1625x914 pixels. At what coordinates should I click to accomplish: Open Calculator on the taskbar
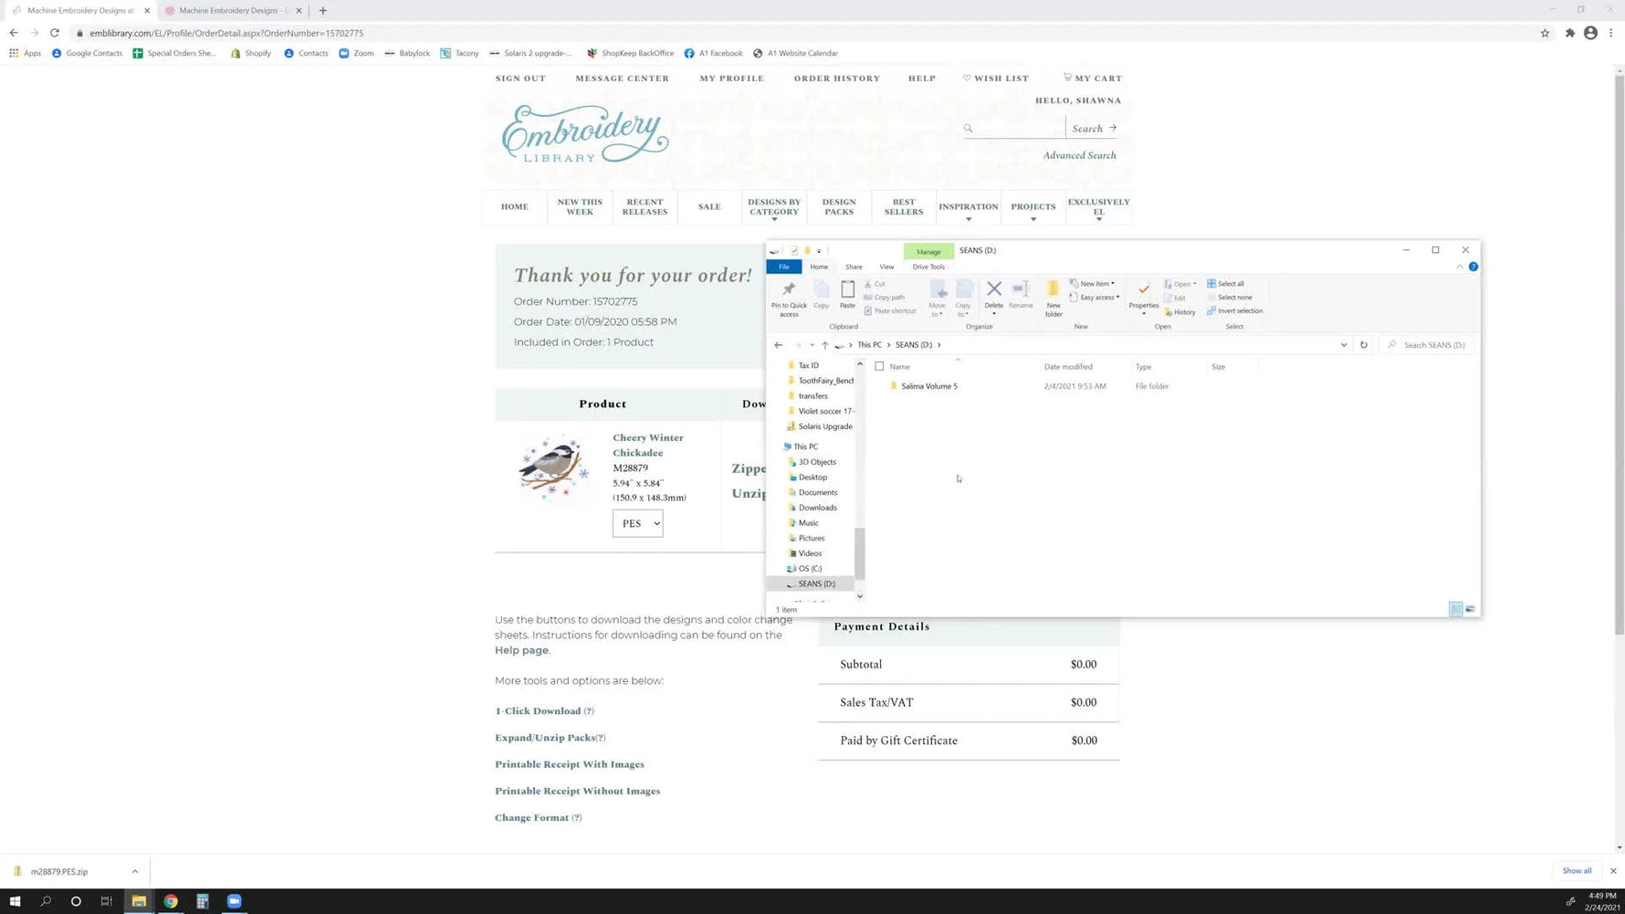coord(203,901)
